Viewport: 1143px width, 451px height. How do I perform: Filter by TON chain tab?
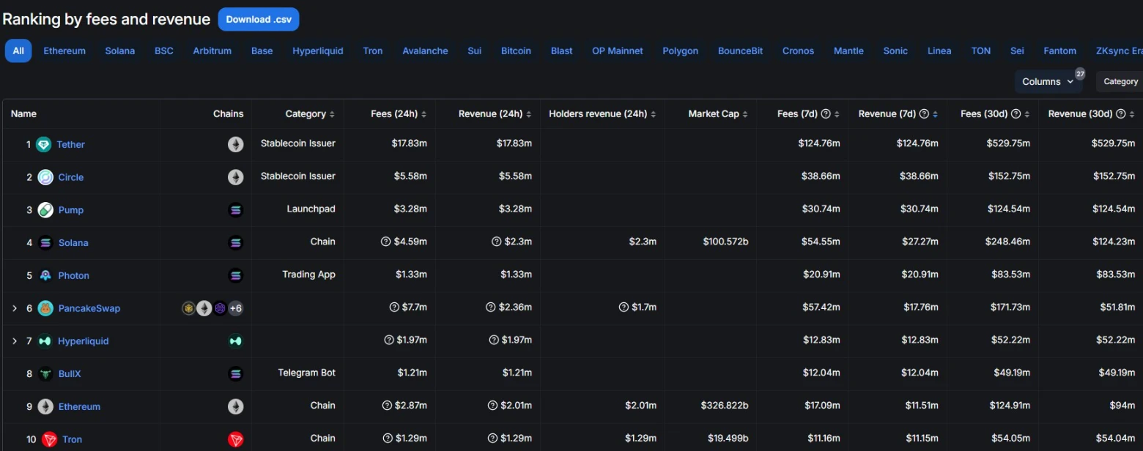click(980, 51)
